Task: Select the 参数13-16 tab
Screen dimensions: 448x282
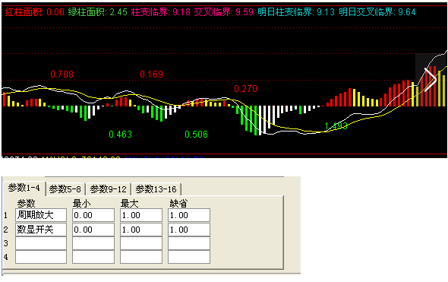Action: 156,189
